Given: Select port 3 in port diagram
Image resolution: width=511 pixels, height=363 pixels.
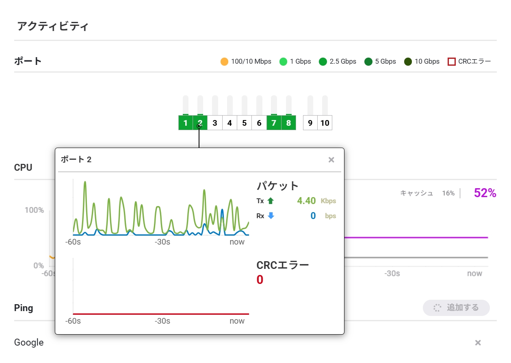Looking at the screenshot, I should (215, 123).
